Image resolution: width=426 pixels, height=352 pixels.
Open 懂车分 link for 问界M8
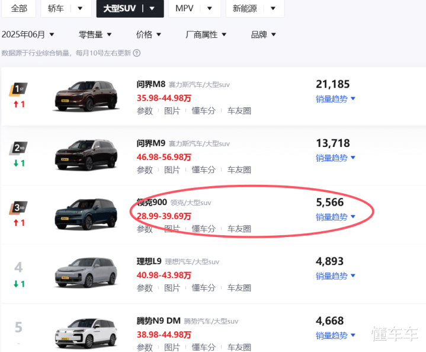(x=203, y=111)
